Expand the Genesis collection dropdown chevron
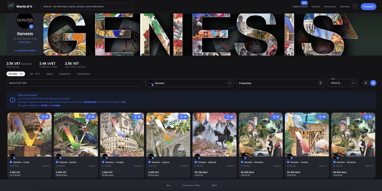The image size is (382, 191). click(x=230, y=83)
